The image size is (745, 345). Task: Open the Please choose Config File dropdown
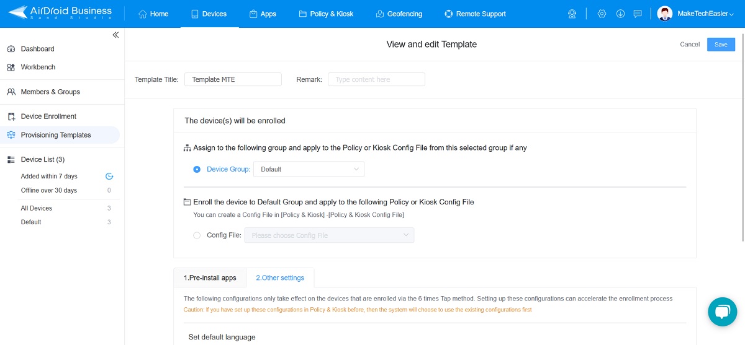329,235
